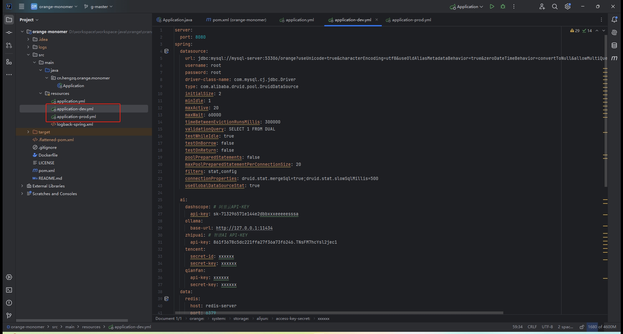The image size is (623, 334).
Task: Expand the .idea folder
Action: click(x=28, y=39)
